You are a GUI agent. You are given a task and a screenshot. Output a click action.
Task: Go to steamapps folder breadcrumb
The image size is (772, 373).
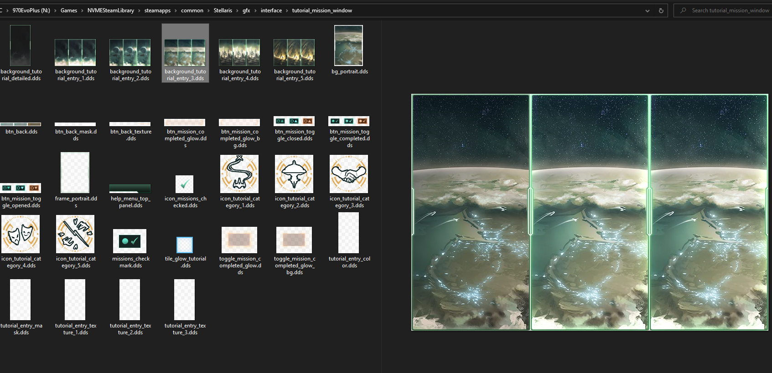coord(157,10)
